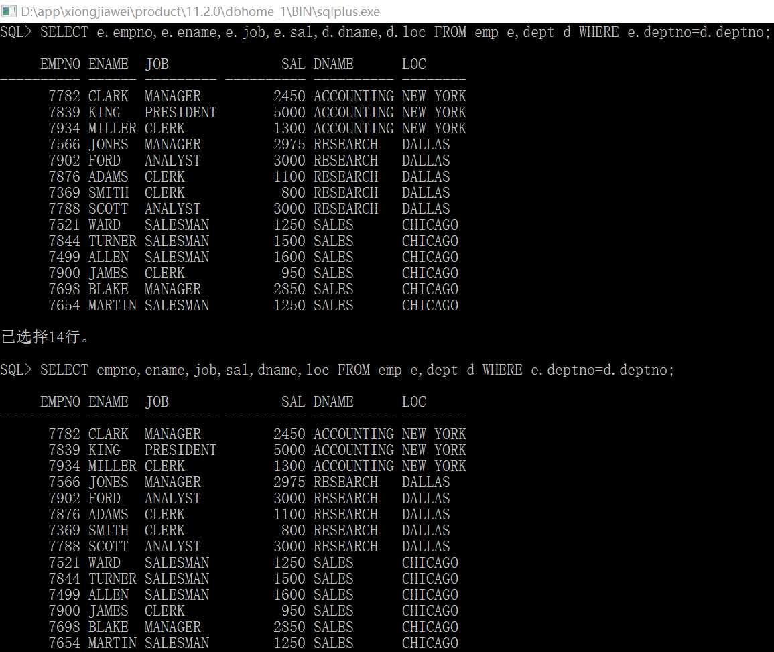Click 1600 salary in first result table
The height and width of the screenshot is (652, 774).
[x=289, y=257]
